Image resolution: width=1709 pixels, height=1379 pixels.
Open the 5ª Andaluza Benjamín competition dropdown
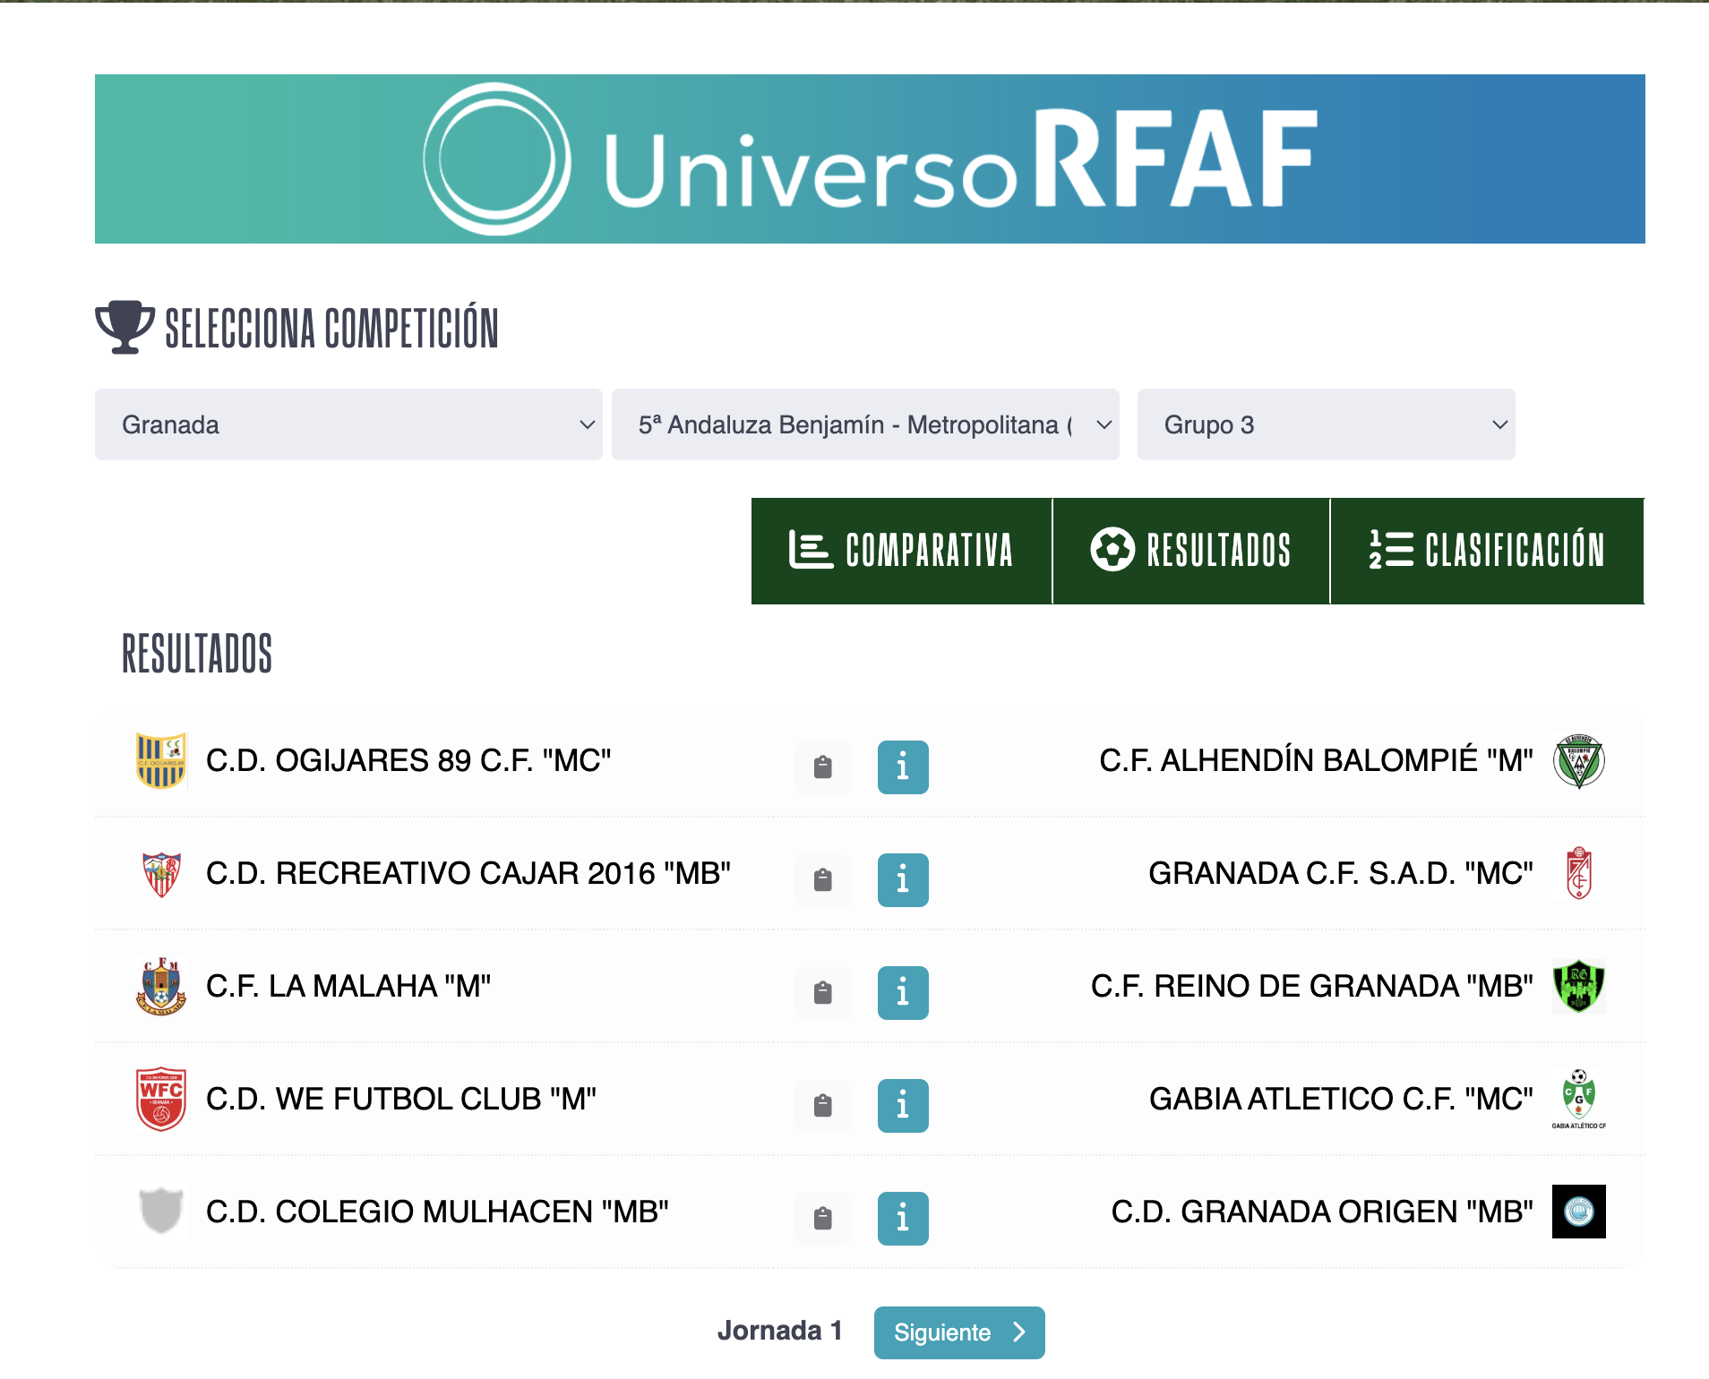pyautogui.click(x=865, y=424)
